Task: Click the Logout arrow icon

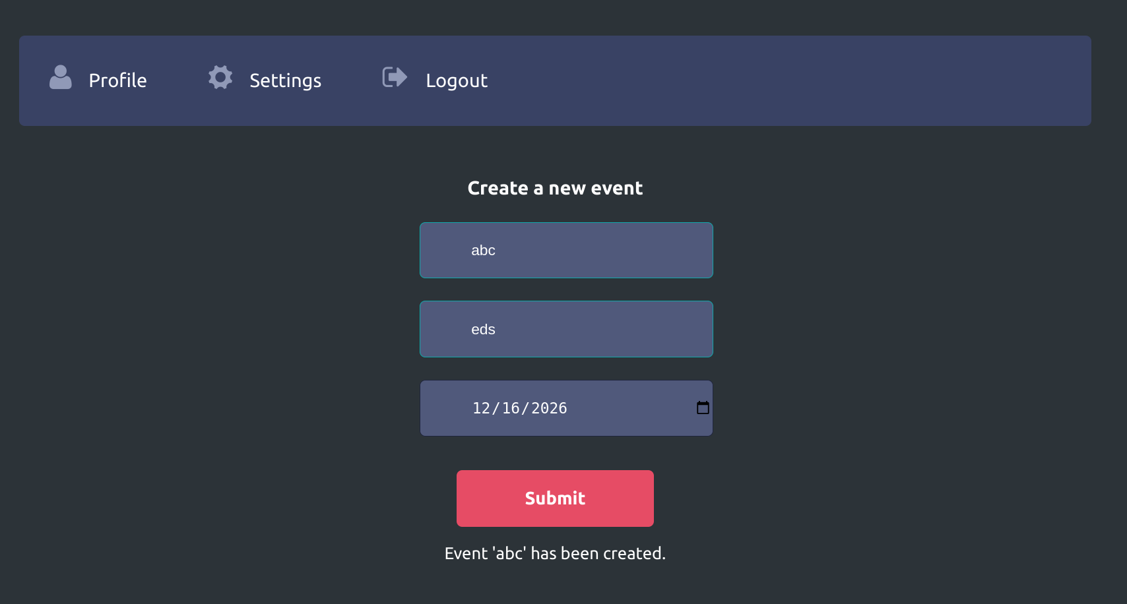Action: [x=395, y=78]
